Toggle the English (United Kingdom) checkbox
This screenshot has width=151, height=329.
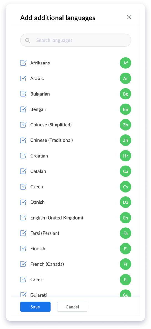point(23,218)
